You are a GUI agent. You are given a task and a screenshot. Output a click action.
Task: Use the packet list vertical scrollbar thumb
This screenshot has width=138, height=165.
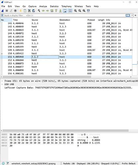(x=137, y=63)
